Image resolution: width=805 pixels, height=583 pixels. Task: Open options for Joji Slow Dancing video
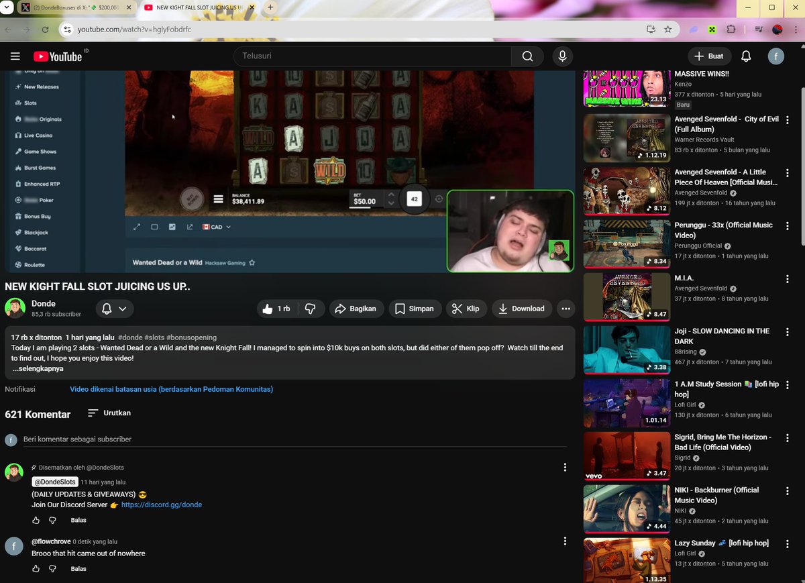[788, 332]
